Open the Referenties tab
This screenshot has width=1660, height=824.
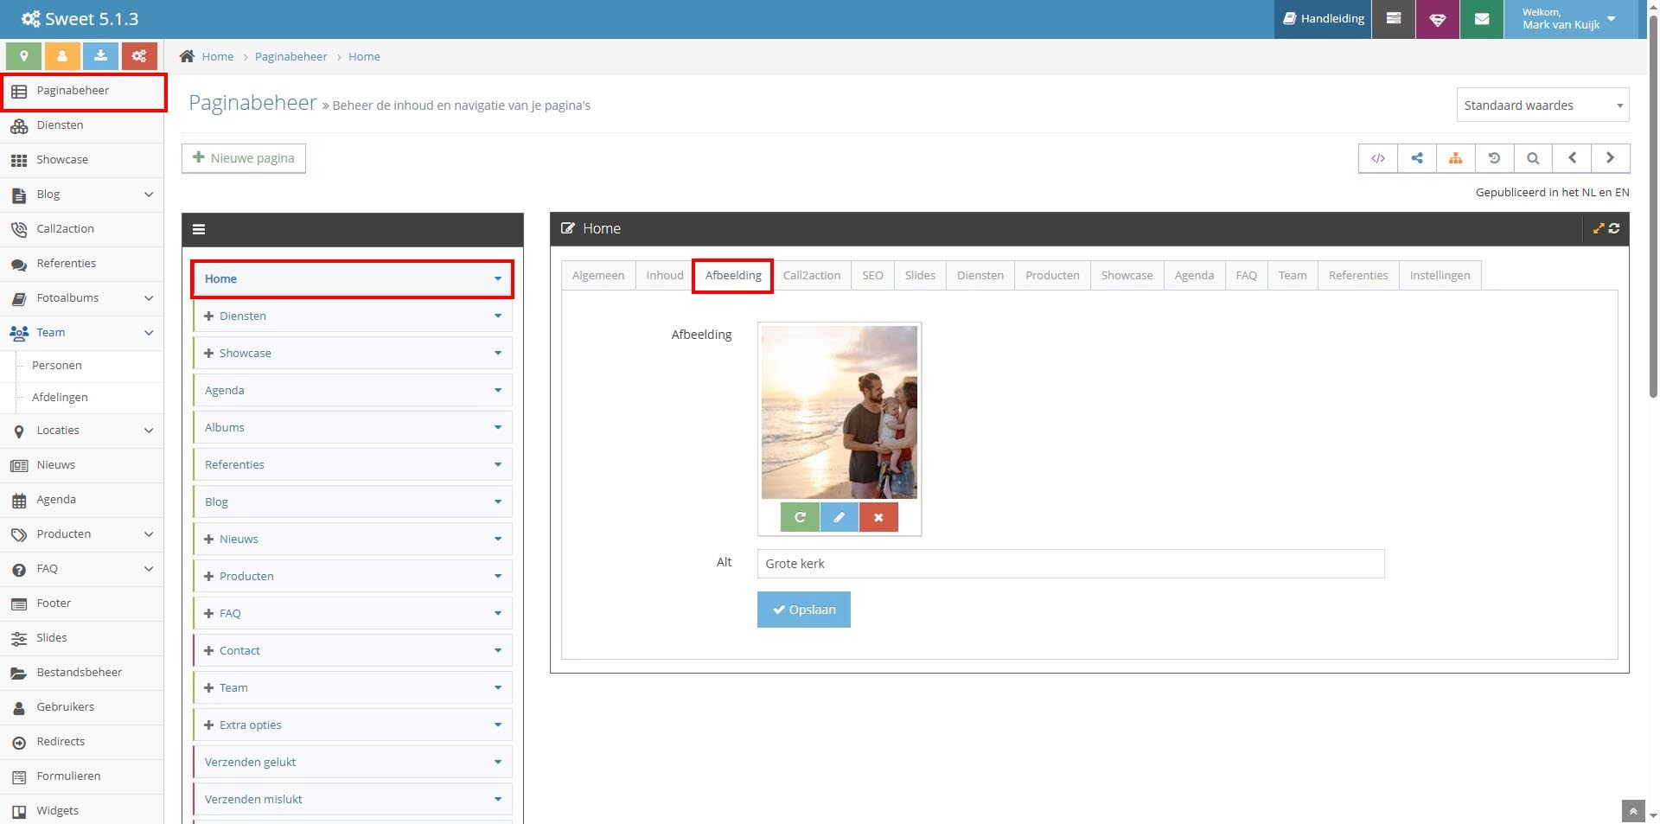click(x=1358, y=275)
